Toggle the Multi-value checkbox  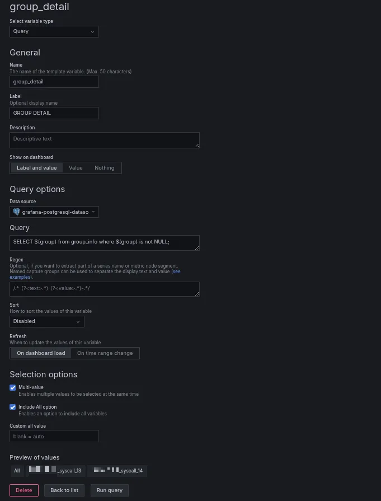(13, 387)
